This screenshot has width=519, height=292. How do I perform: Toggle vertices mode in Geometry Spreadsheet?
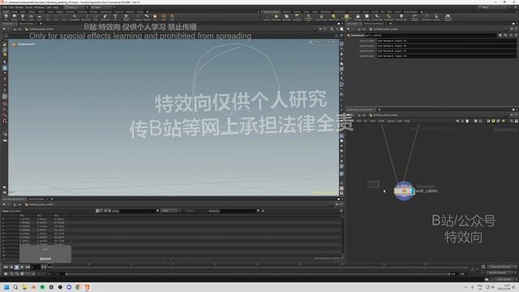101,211
